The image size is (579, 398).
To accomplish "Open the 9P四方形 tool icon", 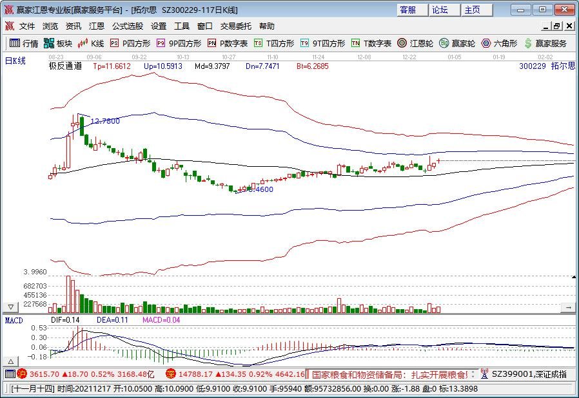I will [x=161, y=43].
